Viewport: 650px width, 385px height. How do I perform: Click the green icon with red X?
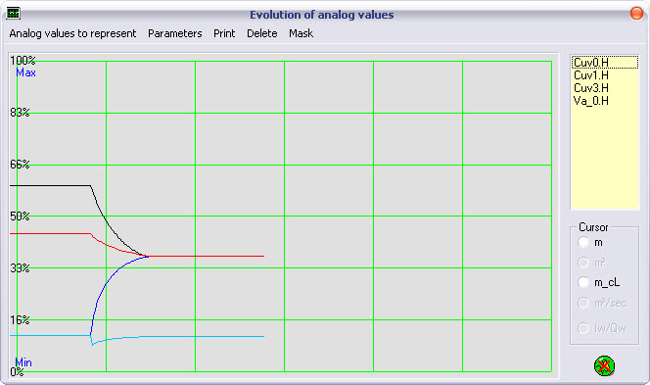pyautogui.click(x=604, y=366)
